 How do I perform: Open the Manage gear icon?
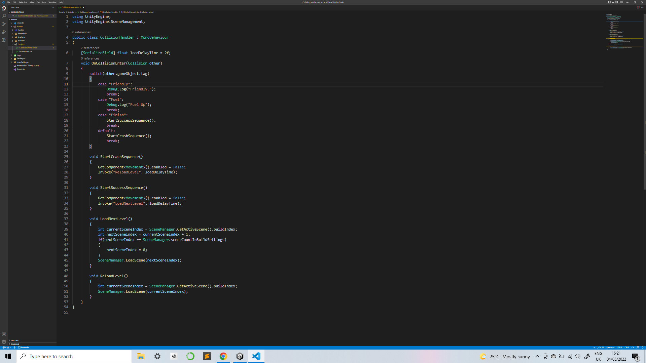[4, 342]
